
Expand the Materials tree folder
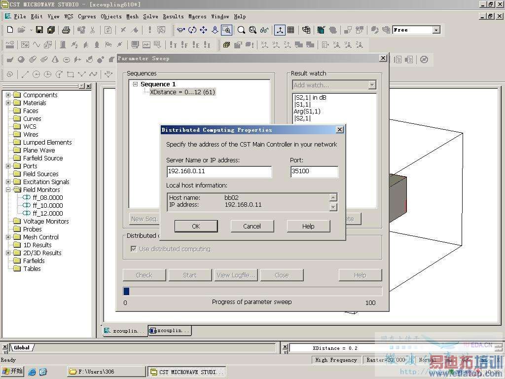coord(8,103)
